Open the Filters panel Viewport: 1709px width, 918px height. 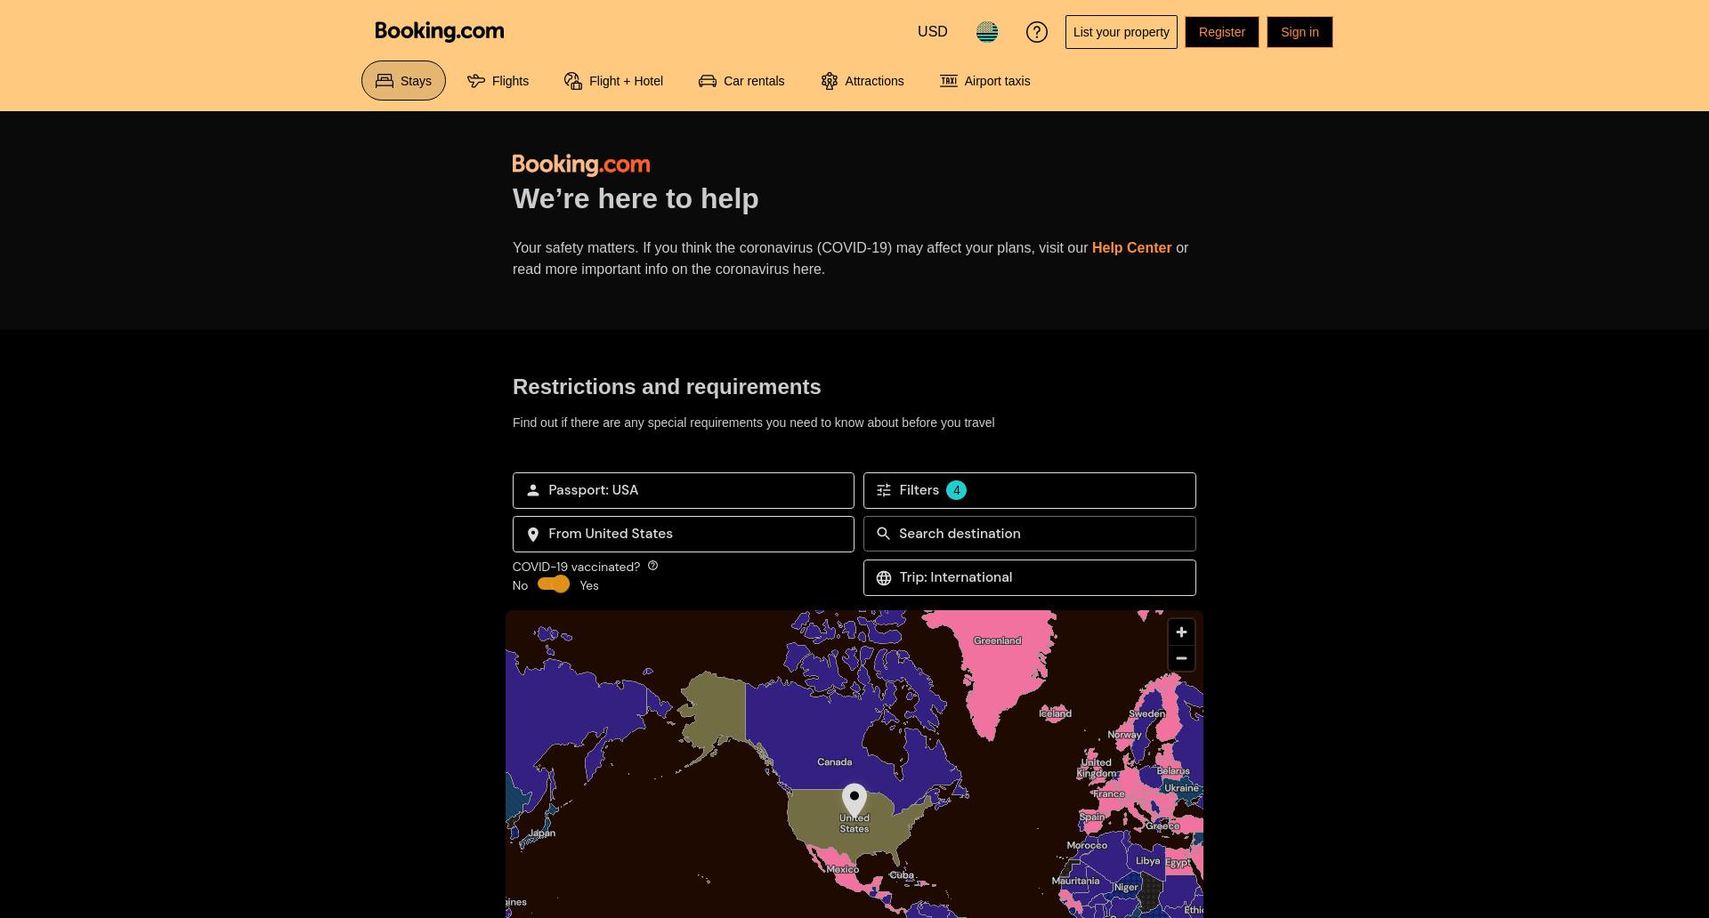(1030, 490)
